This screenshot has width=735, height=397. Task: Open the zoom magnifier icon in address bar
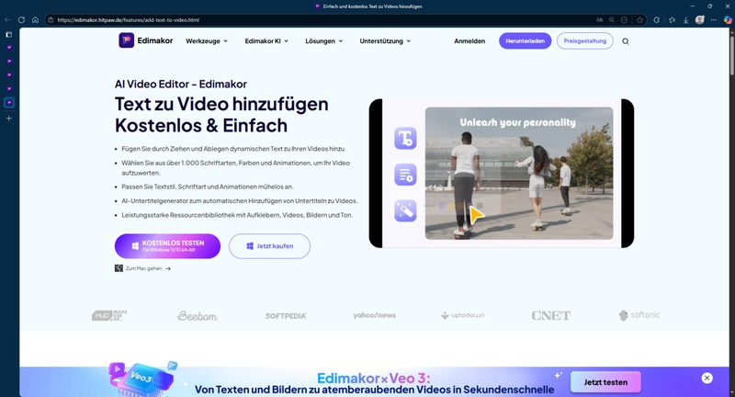612,19
